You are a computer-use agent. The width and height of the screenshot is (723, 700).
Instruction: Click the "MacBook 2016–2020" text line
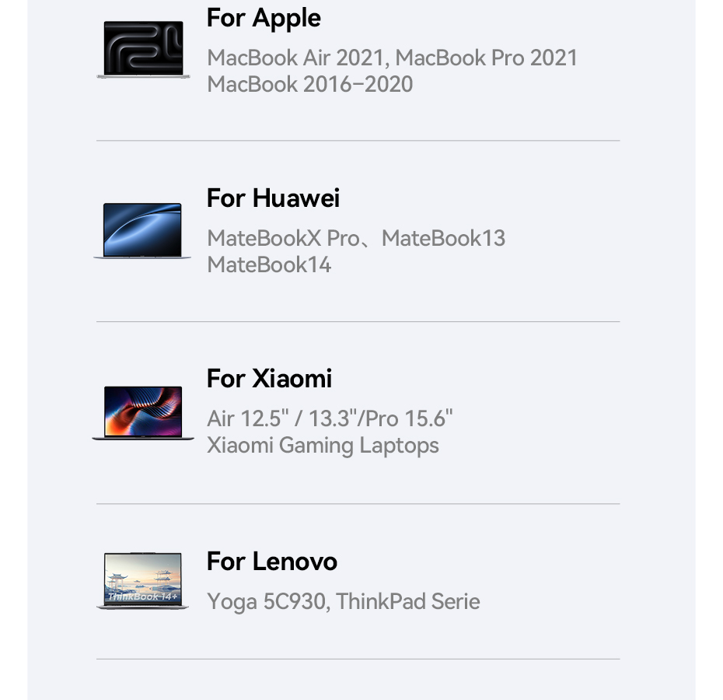tap(309, 84)
